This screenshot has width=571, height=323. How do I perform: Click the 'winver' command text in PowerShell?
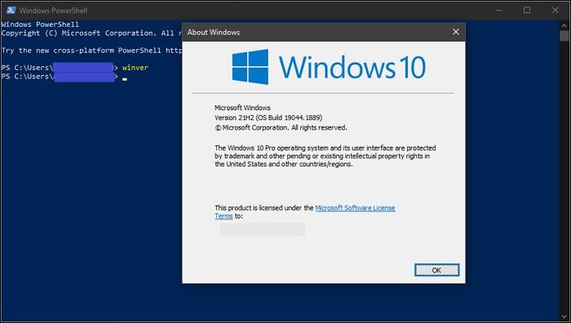[135, 68]
